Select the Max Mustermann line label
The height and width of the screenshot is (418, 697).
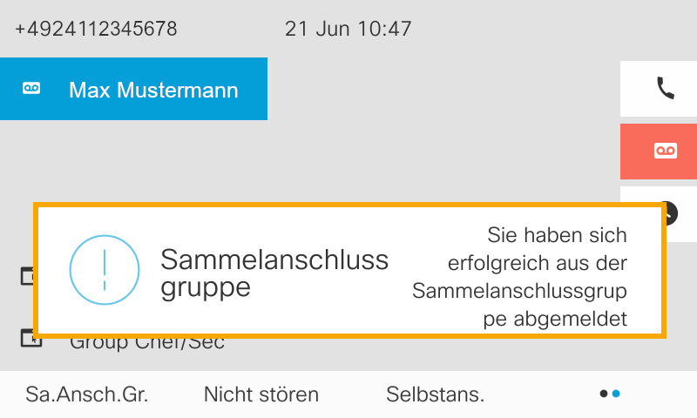[x=153, y=90]
